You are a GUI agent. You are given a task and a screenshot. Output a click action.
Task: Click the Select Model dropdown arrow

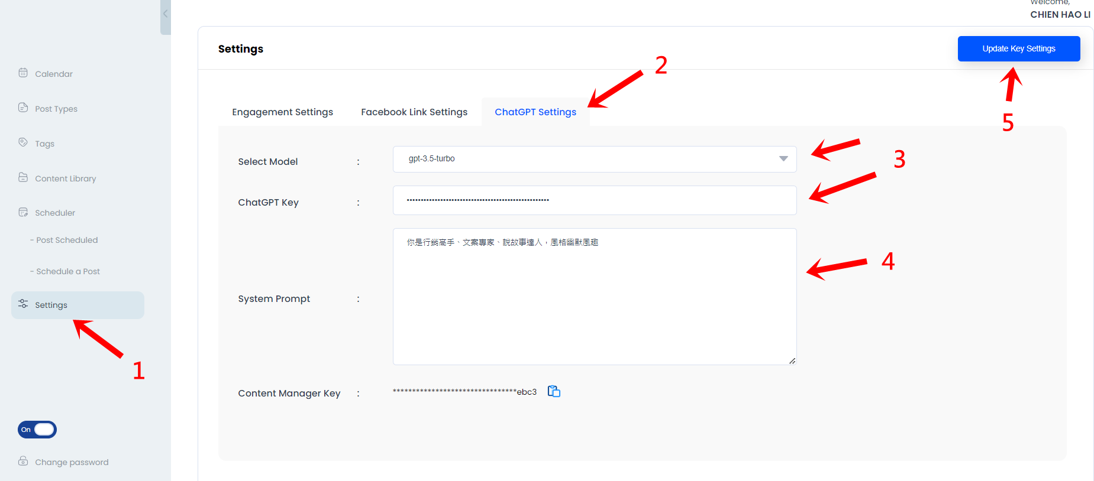pyautogui.click(x=783, y=159)
